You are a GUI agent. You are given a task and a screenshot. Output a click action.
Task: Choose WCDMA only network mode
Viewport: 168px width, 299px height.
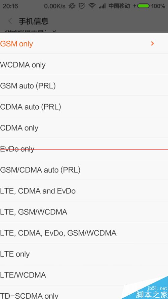pyautogui.click(x=84, y=65)
